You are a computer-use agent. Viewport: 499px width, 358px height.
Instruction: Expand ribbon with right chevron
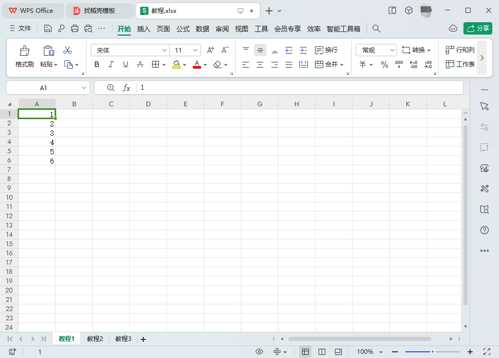(482, 58)
